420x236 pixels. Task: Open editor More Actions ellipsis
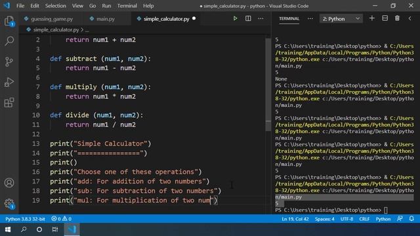tap(261, 18)
